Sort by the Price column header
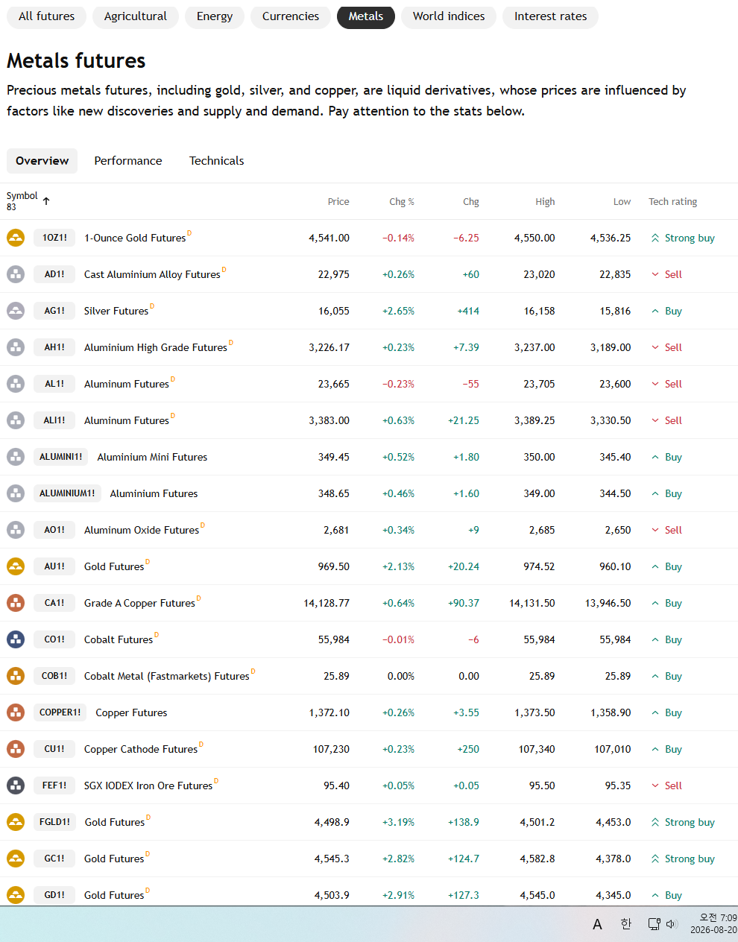 [338, 202]
